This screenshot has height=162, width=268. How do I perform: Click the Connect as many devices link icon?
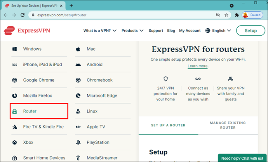(x=198, y=79)
